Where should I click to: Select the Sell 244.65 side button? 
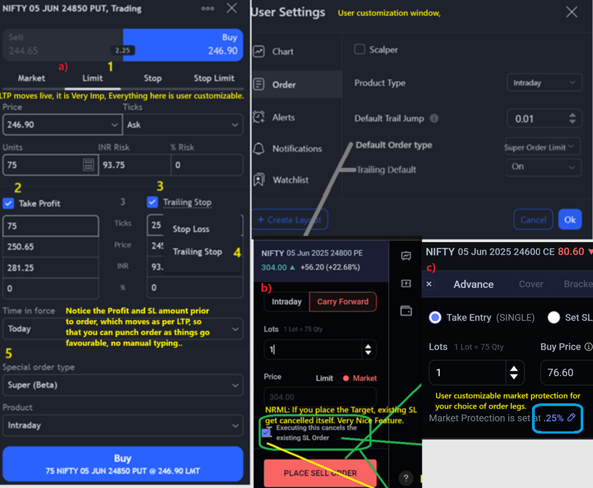click(63, 45)
